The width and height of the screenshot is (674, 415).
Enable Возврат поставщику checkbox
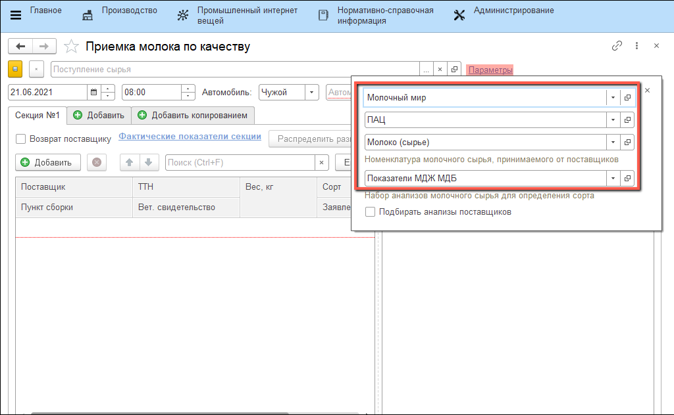(x=20, y=139)
